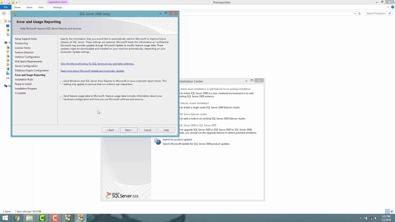Open the taskbar clock and date
Viewport: 395px width, 222px height.
(387, 218)
